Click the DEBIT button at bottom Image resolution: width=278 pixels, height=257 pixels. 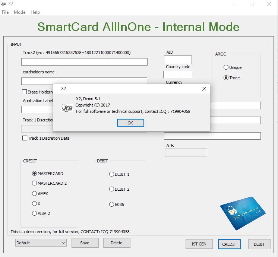259,244
